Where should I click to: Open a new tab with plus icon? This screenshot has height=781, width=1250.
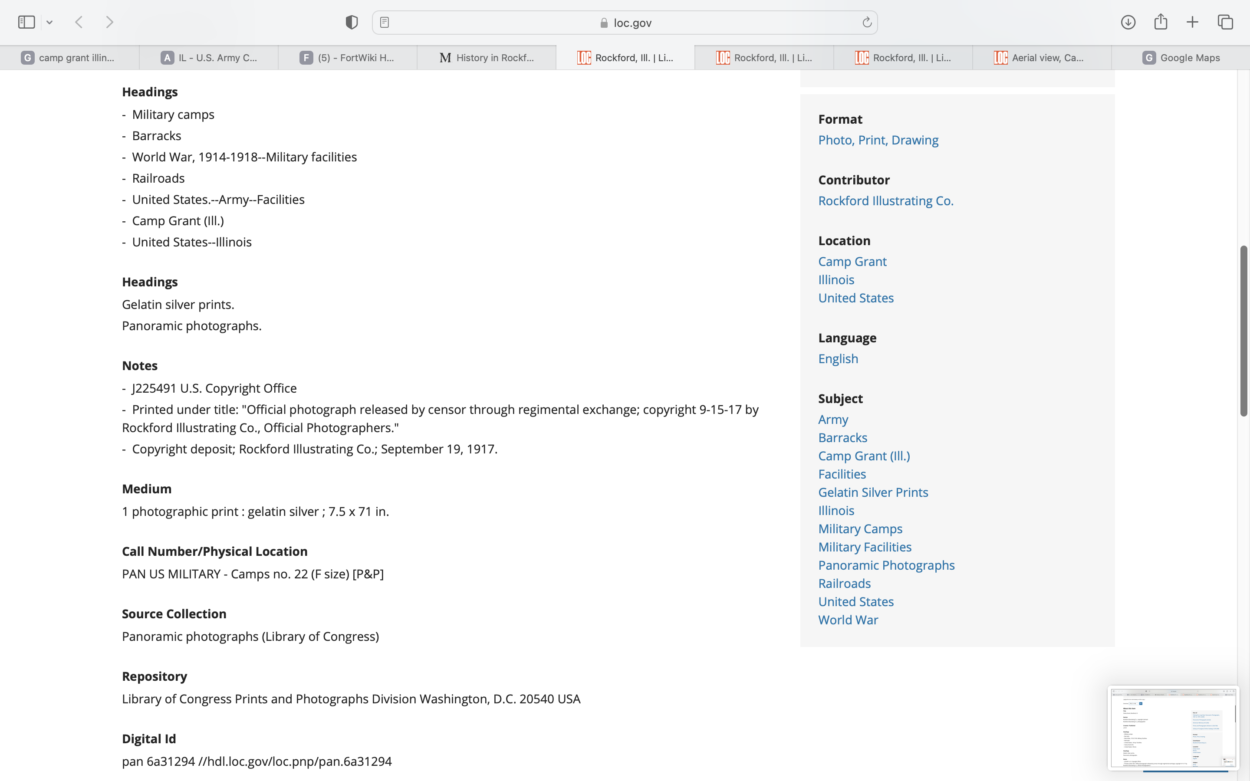tap(1192, 22)
